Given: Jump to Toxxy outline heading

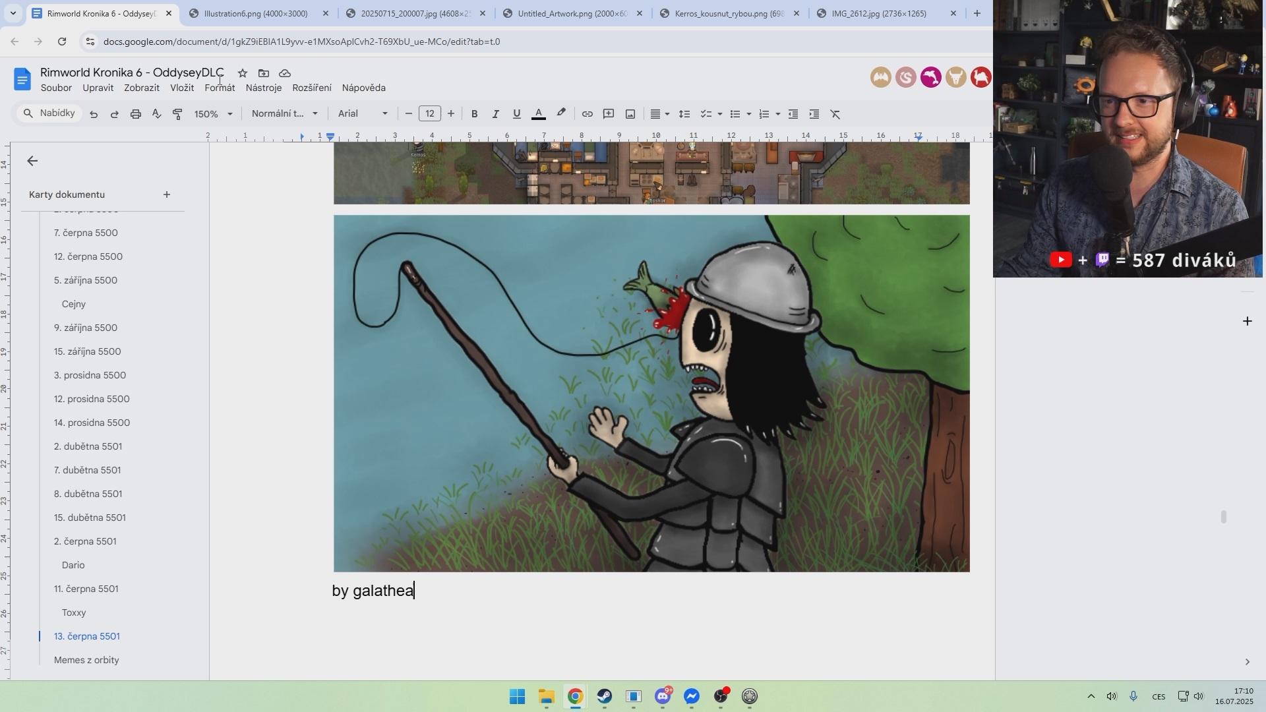Looking at the screenshot, I should coord(74,612).
